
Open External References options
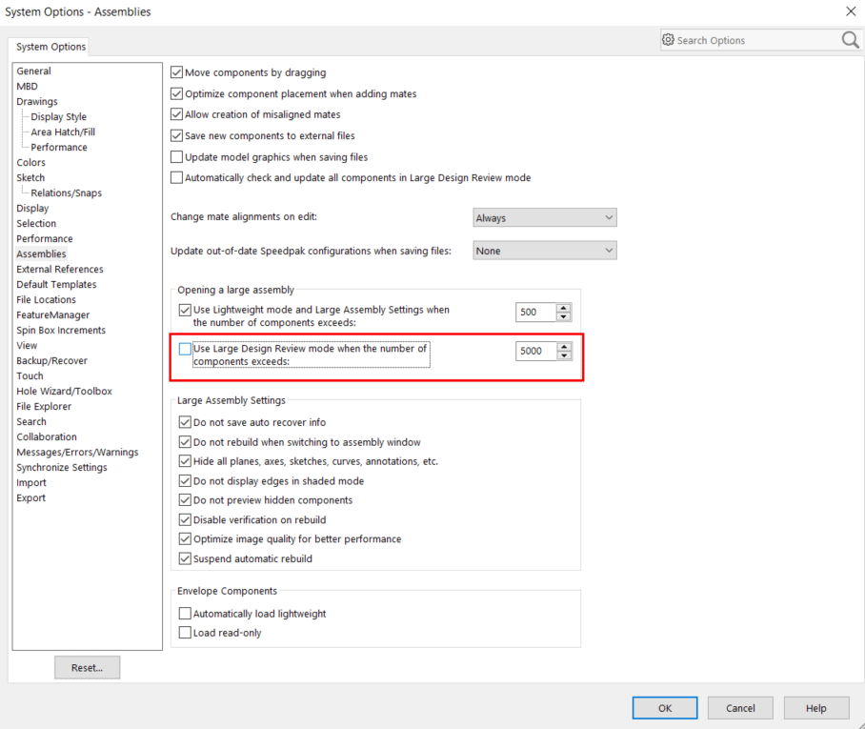click(x=60, y=270)
